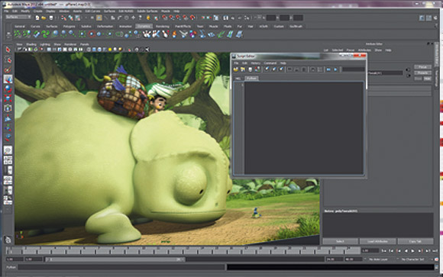
Task: Click the Copy Tab button
Action: click(x=415, y=241)
